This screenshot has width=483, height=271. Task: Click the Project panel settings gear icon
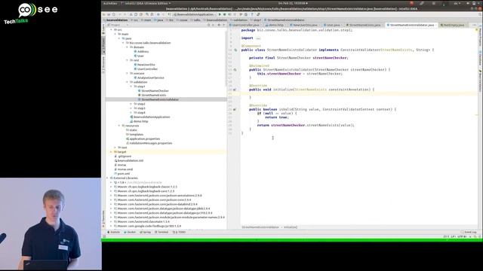pos(219,25)
